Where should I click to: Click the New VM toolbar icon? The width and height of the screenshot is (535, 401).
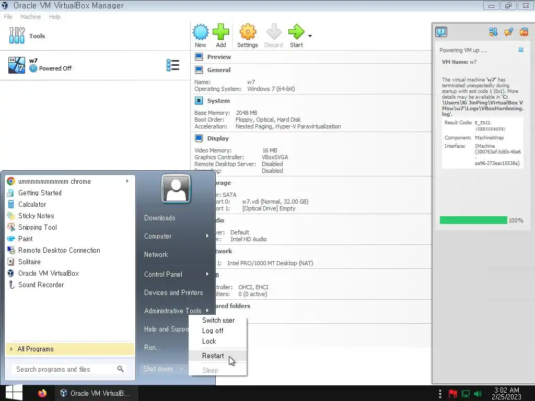[200, 32]
